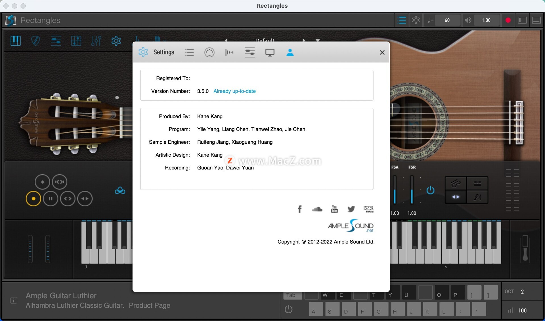Click the rewind-forward circle button
Viewport: 545px width, 321px height.
click(x=59, y=182)
